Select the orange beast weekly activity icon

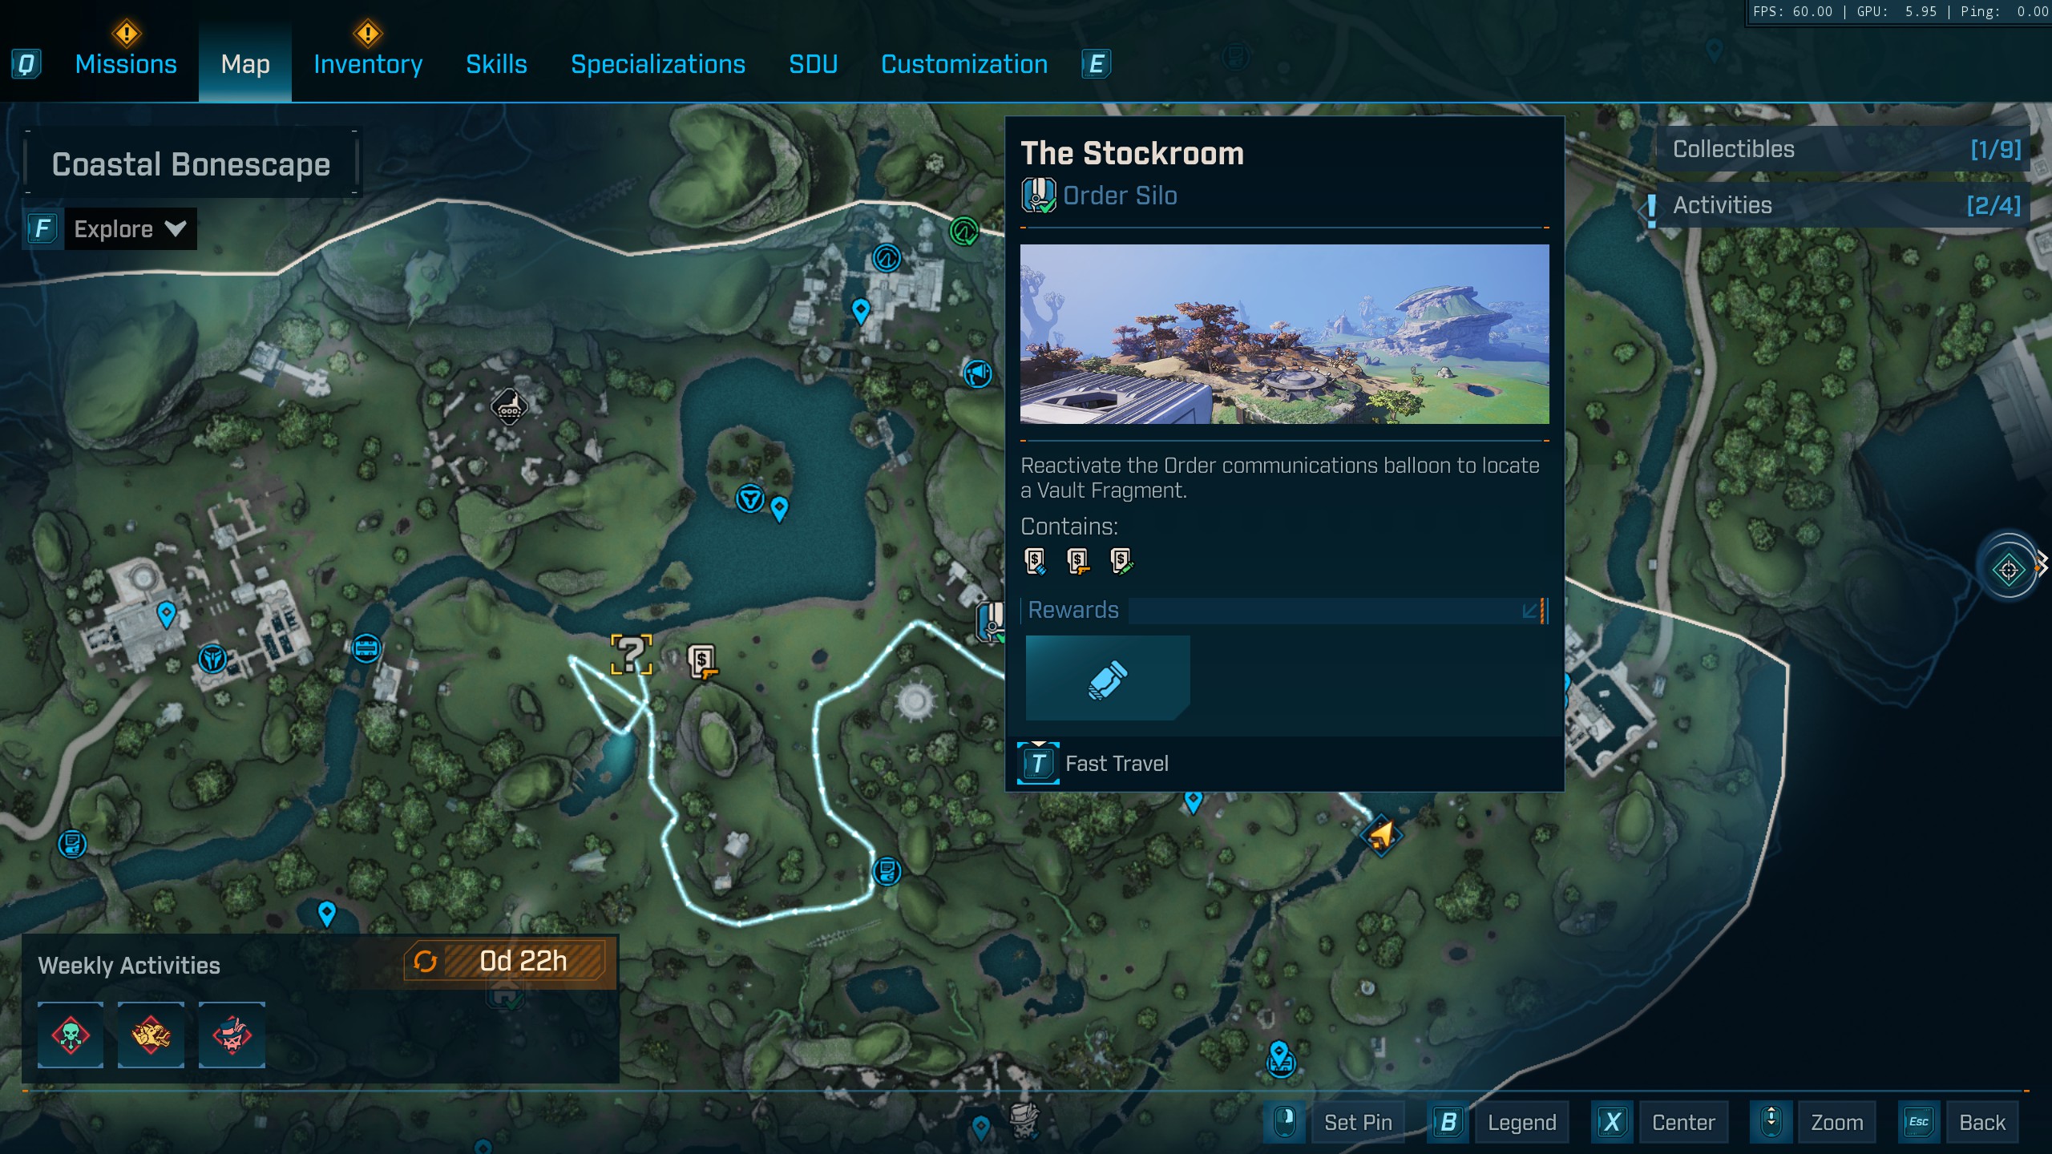[151, 1035]
